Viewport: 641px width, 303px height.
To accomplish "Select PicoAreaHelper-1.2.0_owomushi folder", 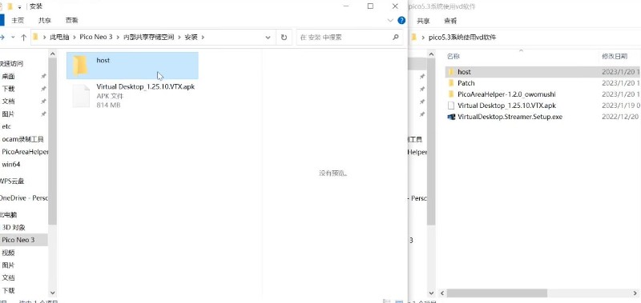I will pyautogui.click(x=506, y=94).
